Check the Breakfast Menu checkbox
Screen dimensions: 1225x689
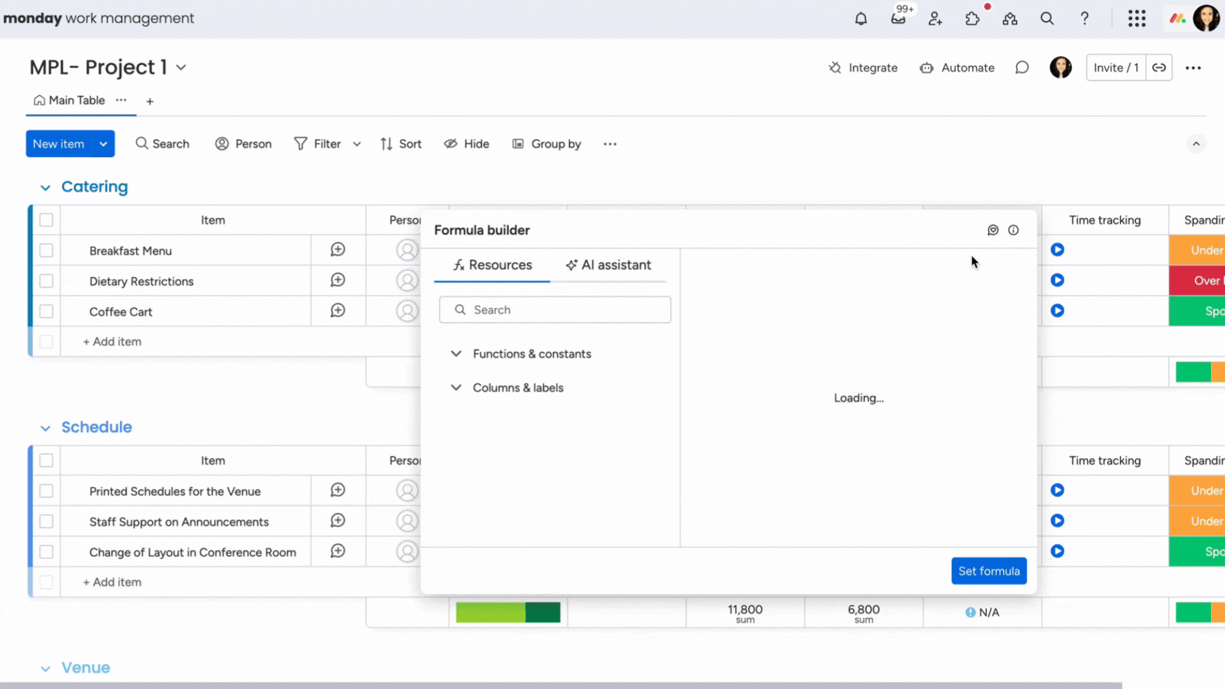[x=46, y=250]
